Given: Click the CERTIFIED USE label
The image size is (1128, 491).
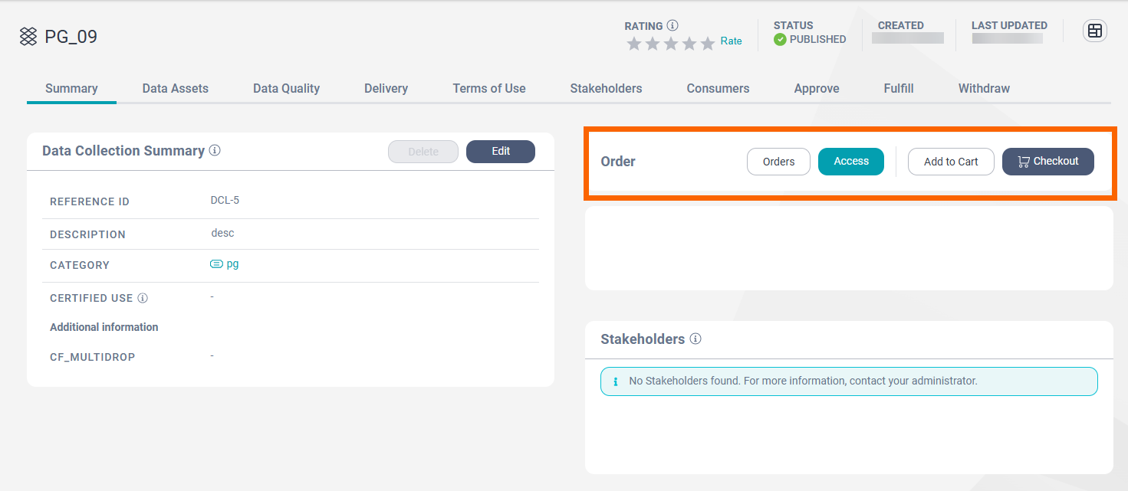Looking at the screenshot, I should coord(91,298).
